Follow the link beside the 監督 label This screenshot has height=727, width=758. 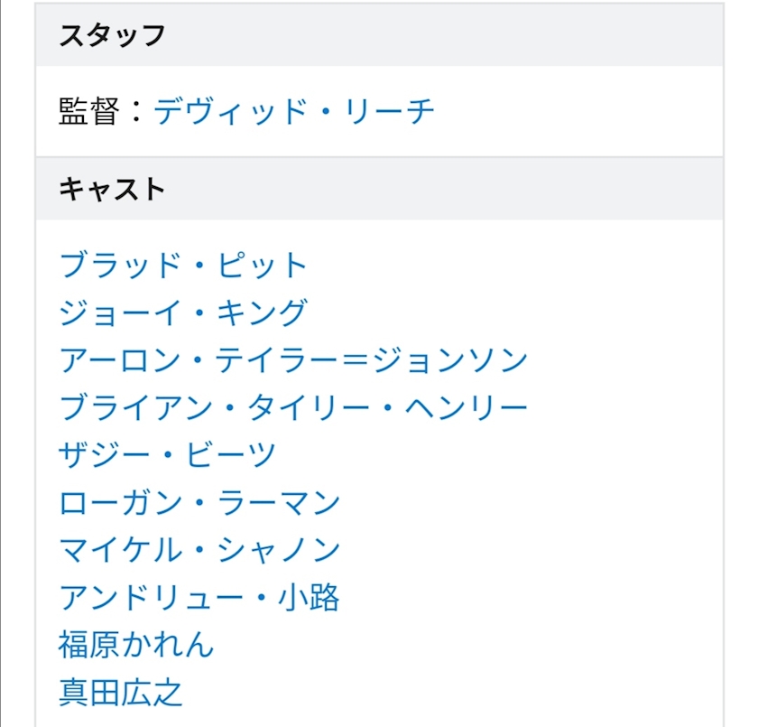pyautogui.click(x=293, y=111)
